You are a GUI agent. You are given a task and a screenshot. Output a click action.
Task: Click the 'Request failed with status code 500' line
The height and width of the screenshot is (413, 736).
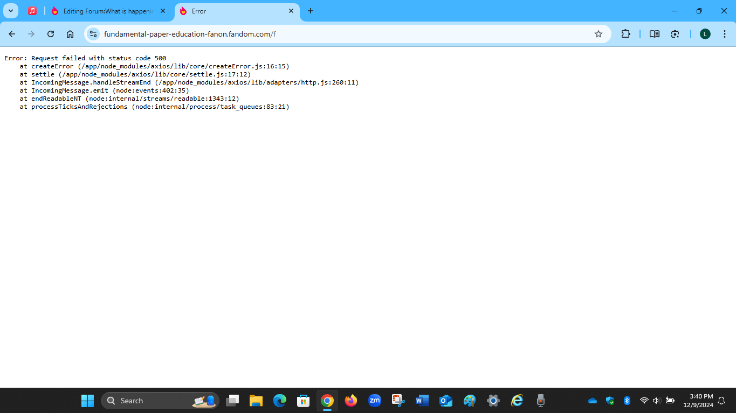(85, 58)
